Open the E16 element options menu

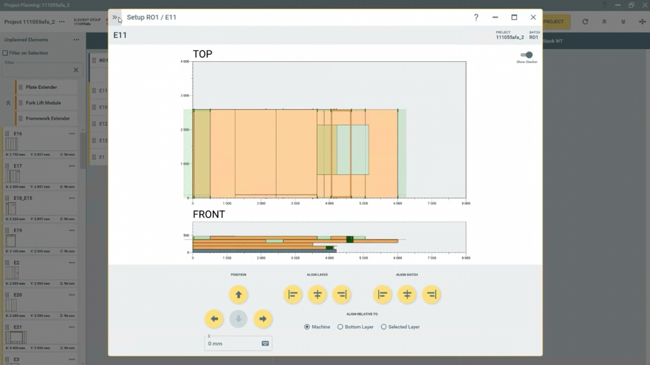click(x=72, y=134)
